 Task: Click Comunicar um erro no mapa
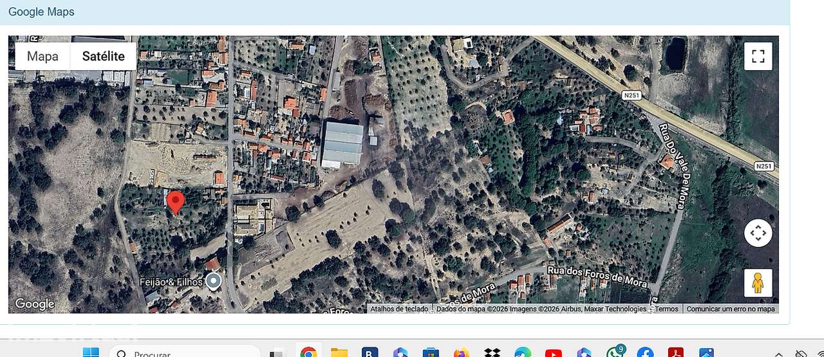pos(731,309)
